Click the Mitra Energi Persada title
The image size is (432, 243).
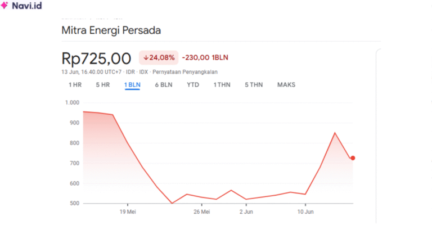111,30
